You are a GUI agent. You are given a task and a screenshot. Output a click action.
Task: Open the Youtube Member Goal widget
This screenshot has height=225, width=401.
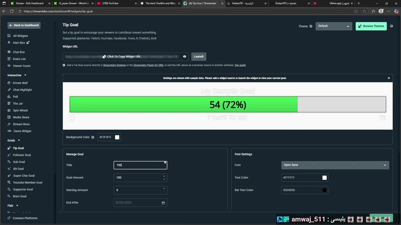click(x=28, y=182)
